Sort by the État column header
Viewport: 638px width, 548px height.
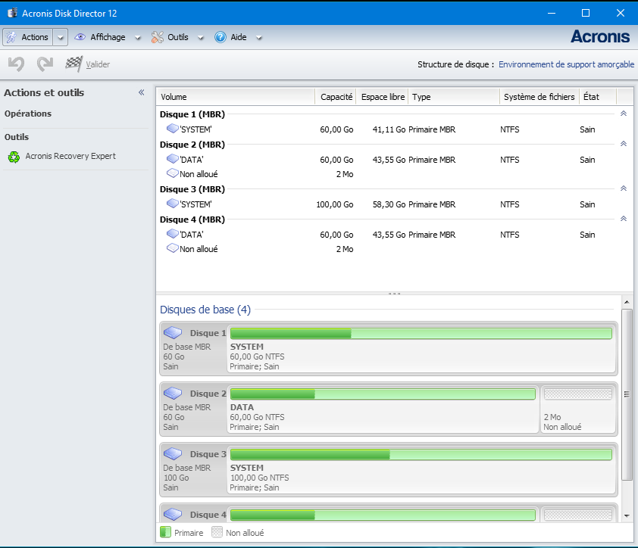(598, 97)
